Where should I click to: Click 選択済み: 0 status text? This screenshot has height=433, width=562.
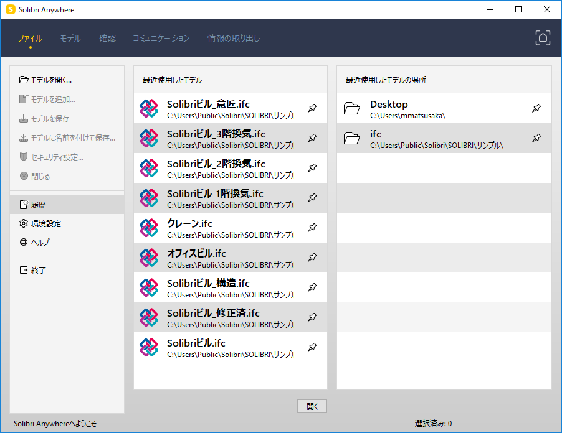point(433,423)
